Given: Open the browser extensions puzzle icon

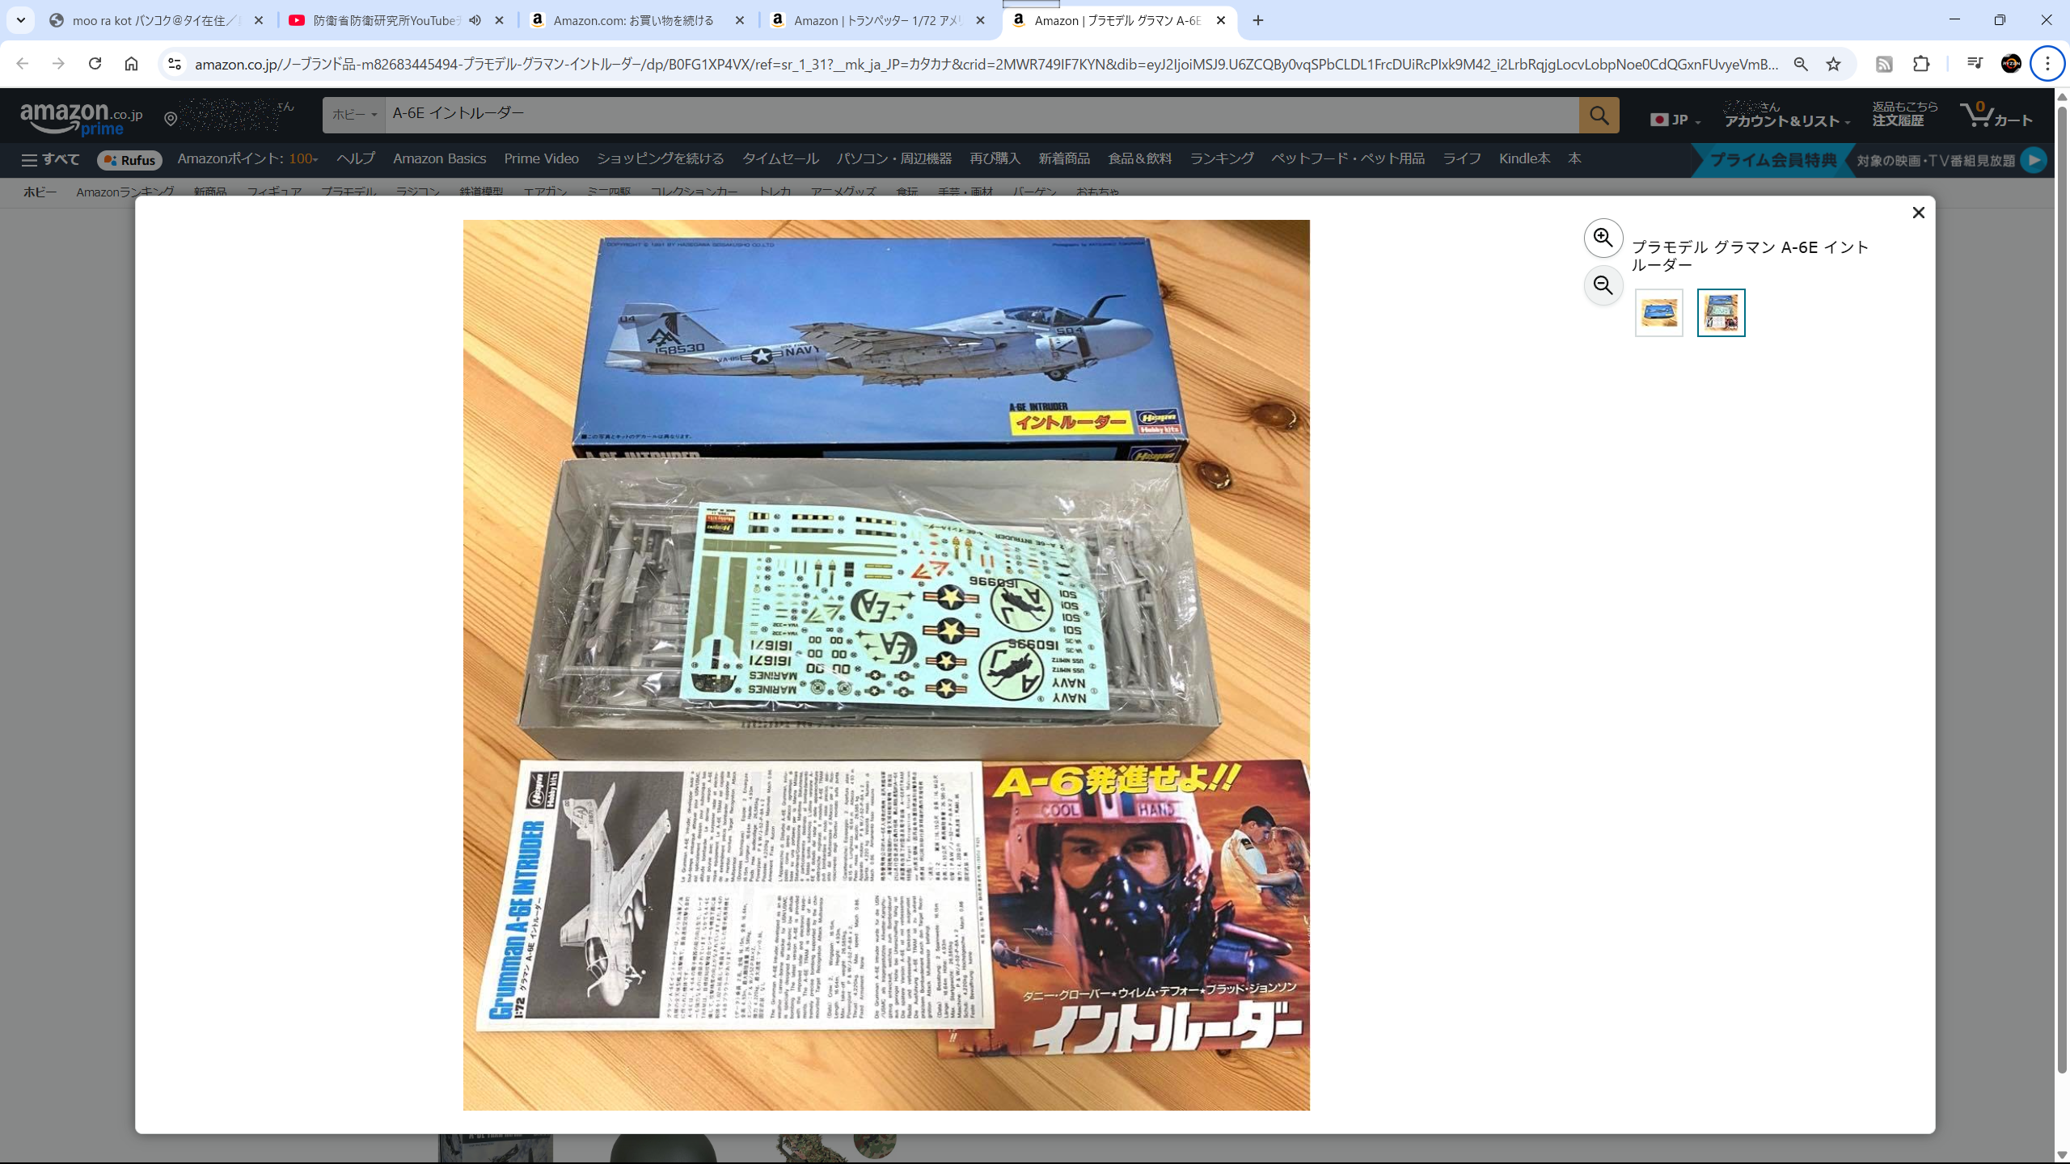Looking at the screenshot, I should click(1921, 64).
